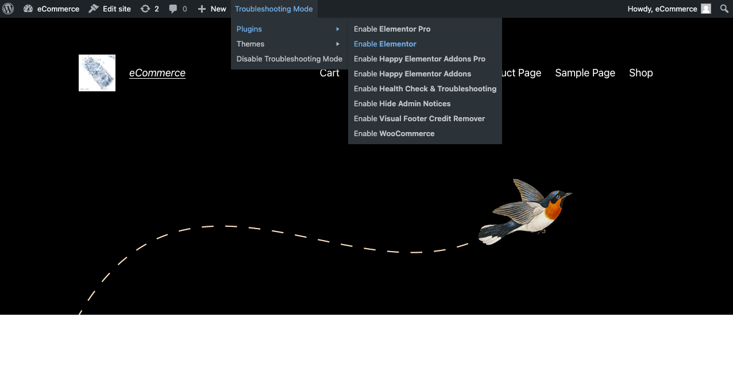Choose Enable Happy Elementor Addons

tap(425, 74)
